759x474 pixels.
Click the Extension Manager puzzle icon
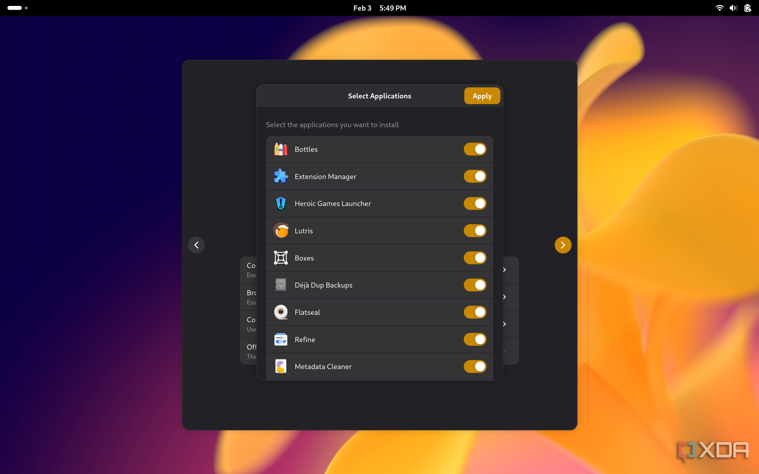281,176
